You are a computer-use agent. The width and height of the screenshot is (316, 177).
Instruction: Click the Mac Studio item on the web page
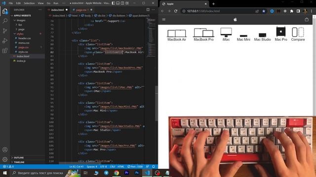click(x=262, y=37)
